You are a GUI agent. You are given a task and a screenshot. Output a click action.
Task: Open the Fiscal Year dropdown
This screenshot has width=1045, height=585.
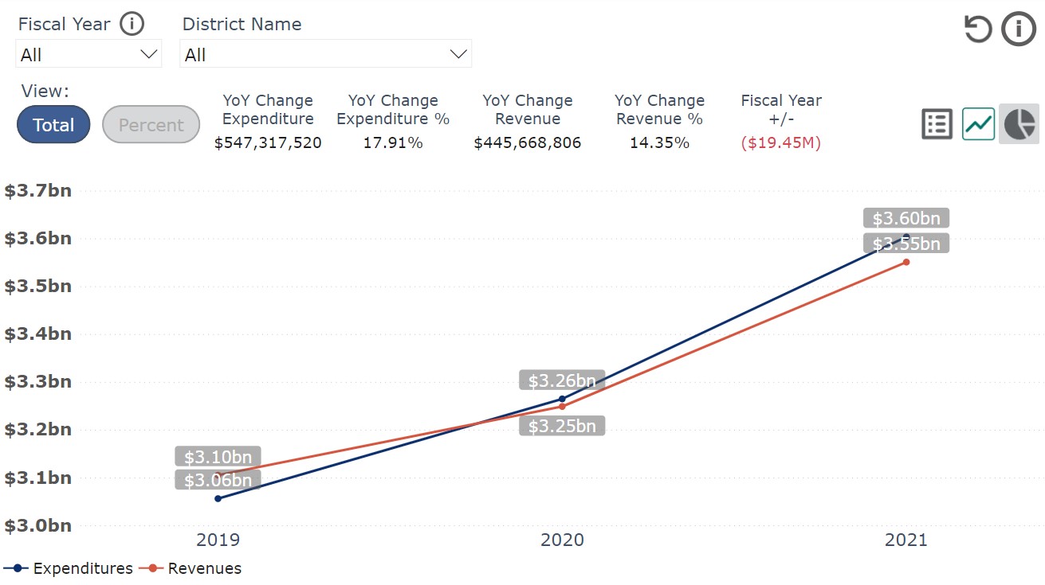pos(88,54)
